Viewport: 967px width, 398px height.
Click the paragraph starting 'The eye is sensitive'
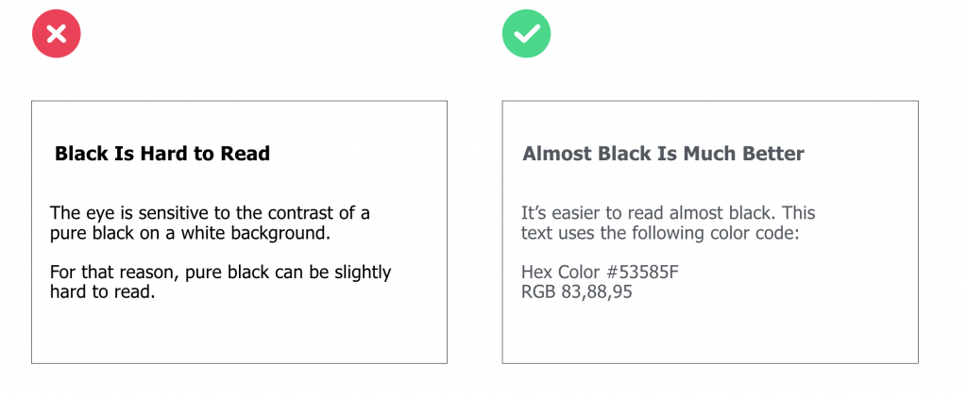(x=210, y=224)
